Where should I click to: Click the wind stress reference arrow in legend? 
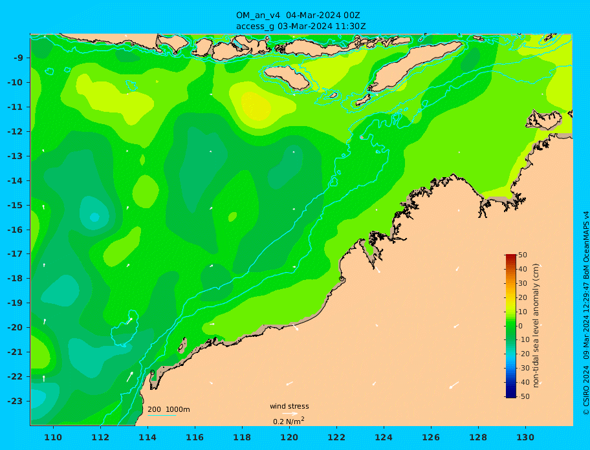pyautogui.click(x=290, y=414)
